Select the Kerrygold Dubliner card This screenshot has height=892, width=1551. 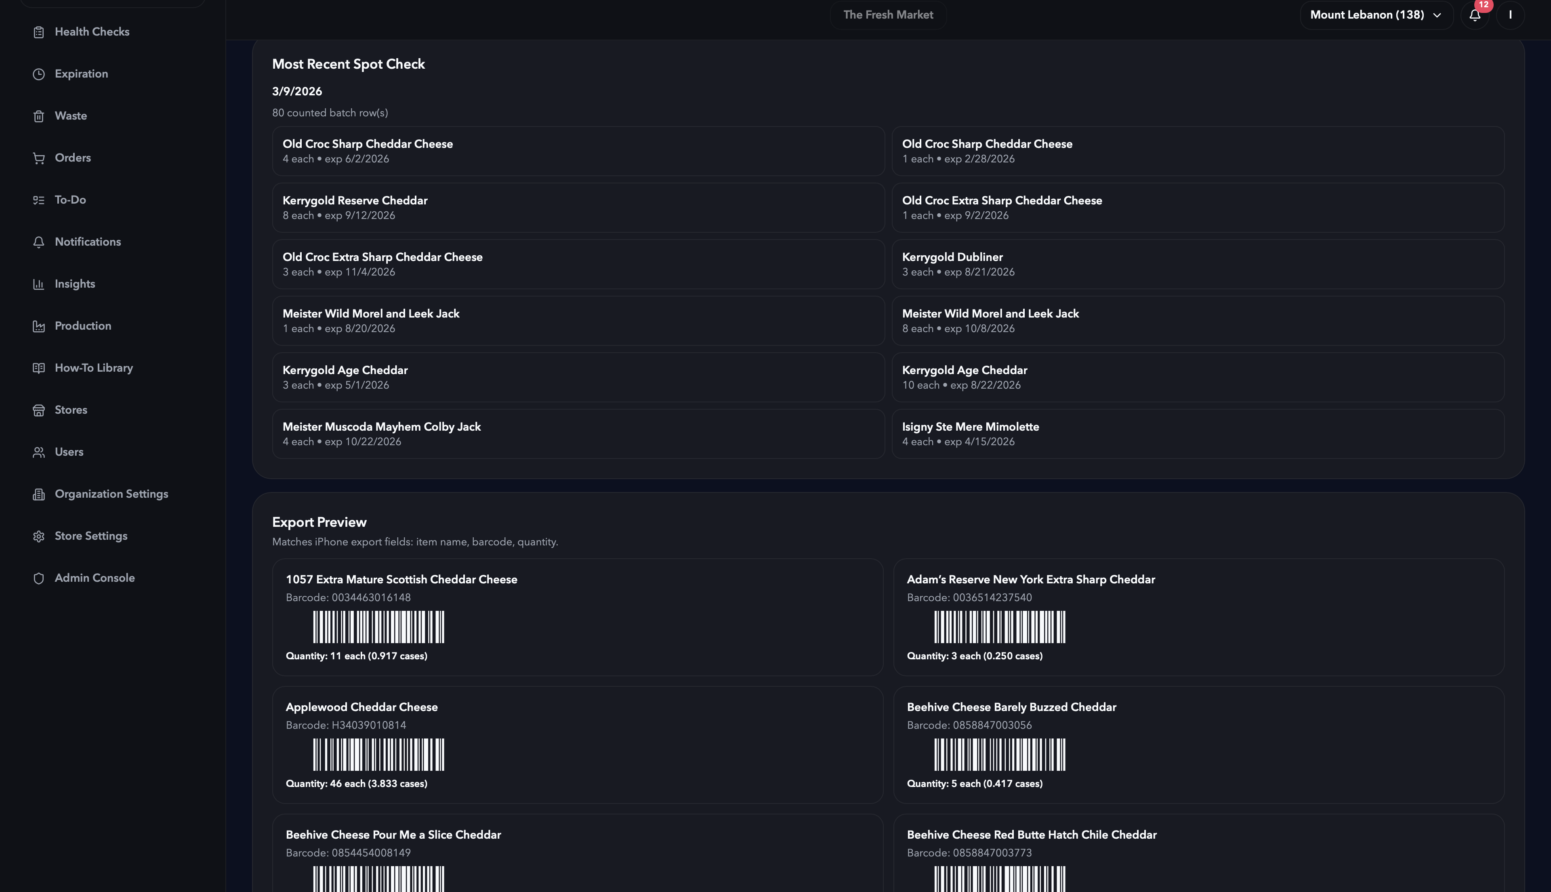tap(1198, 265)
